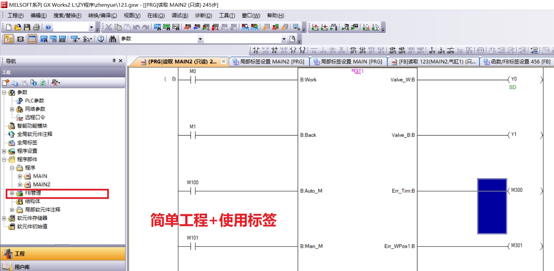The image size is (554, 271).
Task: Click the binoculars find icon
Action: coord(113,39)
